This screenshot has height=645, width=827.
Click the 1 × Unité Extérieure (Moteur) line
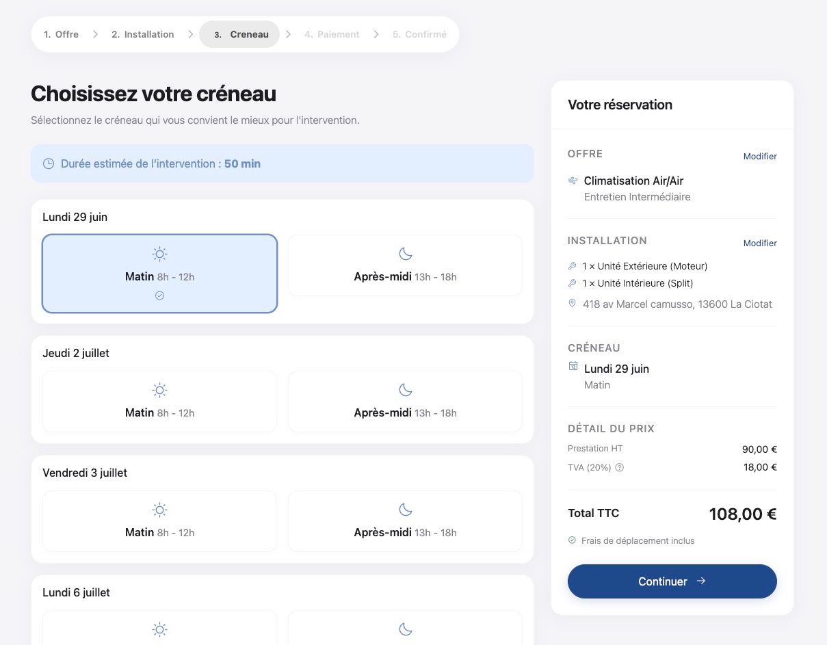point(645,266)
